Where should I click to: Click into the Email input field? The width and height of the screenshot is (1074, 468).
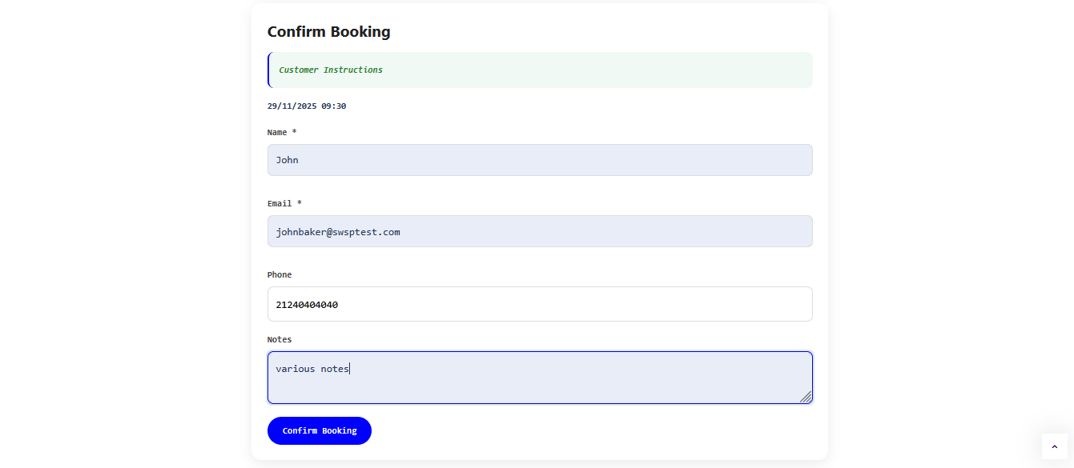(x=539, y=231)
